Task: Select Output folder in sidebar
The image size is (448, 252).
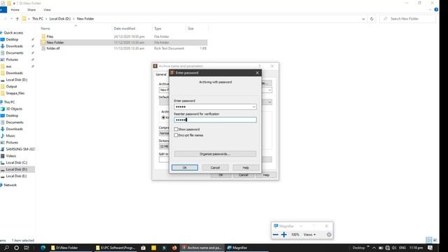Action: [11, 87]
